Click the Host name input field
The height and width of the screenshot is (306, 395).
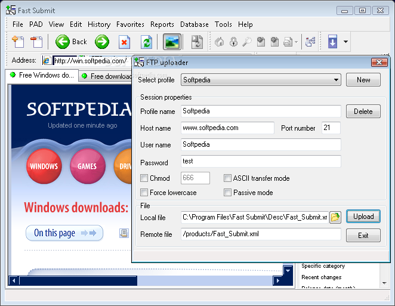pyautogui.click(x=227, y=128)
